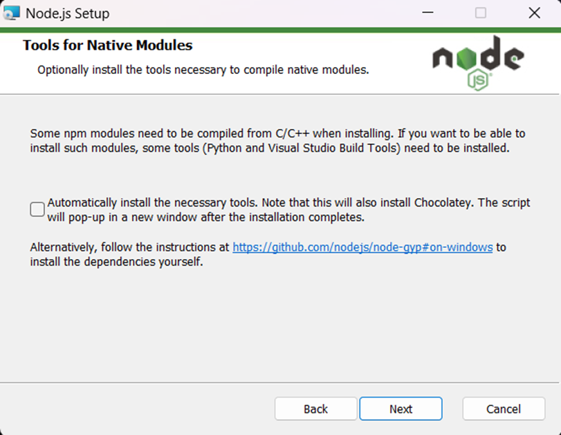Close the Node.js Setup window
The image size is (561, 435).
(x=534, y=13)
